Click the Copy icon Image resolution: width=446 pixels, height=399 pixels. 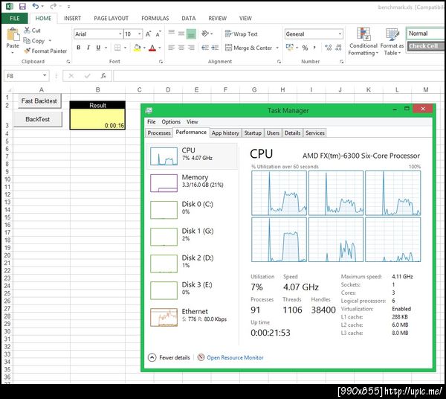[x=27, y=40]
